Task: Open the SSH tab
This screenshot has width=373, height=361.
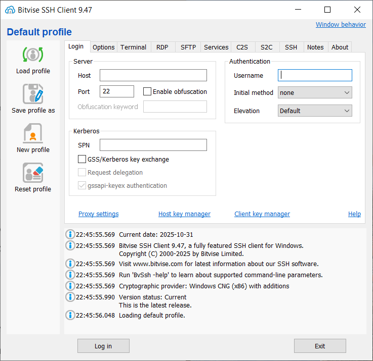Action: pos(291,47)
